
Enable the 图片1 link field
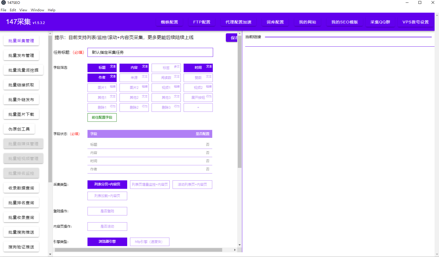coord(102,88)
